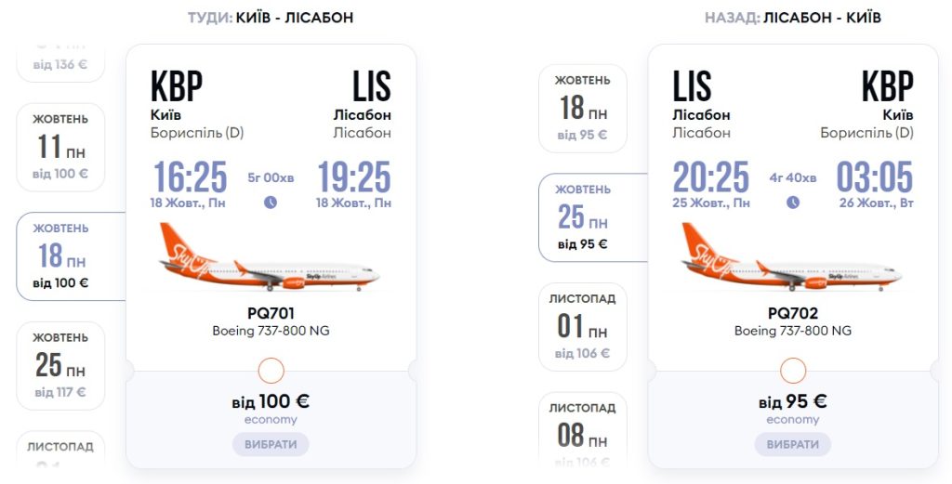Click the PQ702 flight number label
Screen dimensions: 952x484
coord(793,314)
